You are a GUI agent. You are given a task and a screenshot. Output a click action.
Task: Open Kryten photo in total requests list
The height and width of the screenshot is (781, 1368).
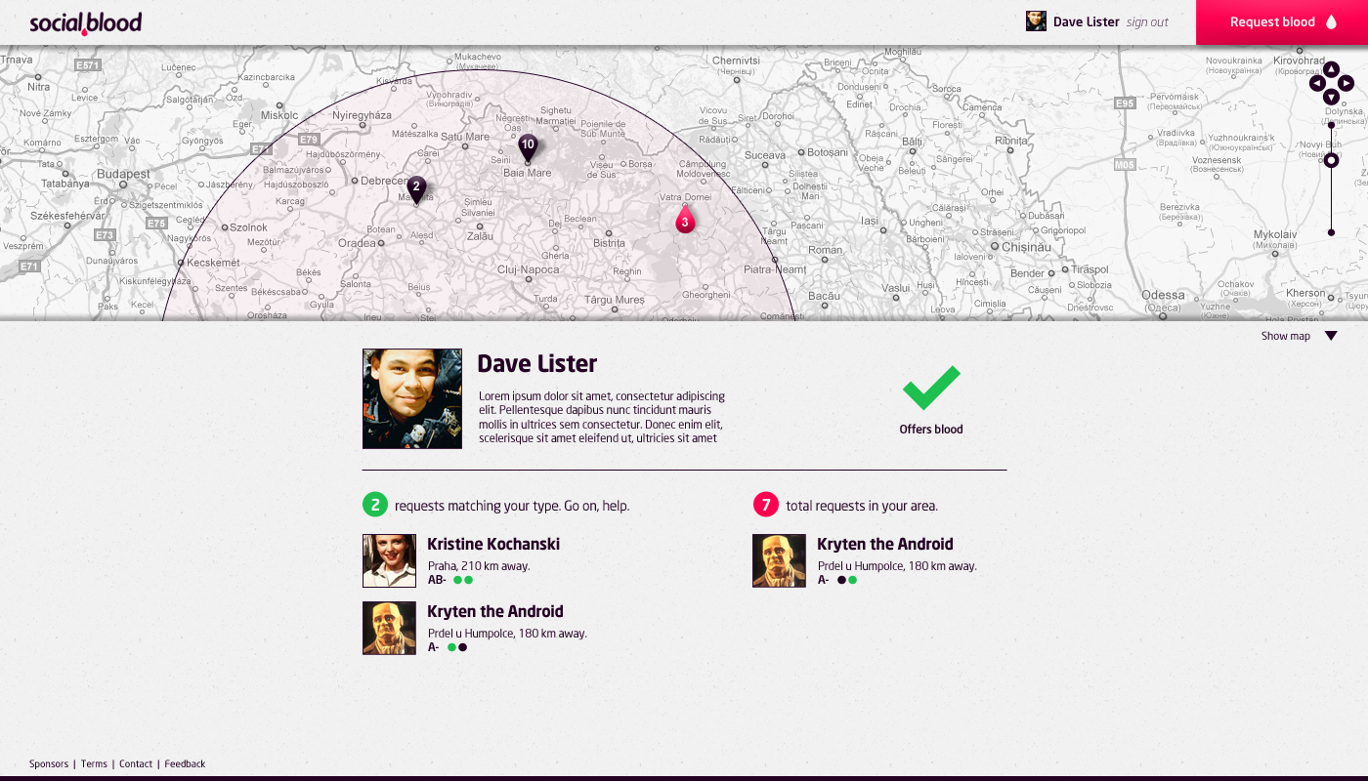tap(779, 560)
